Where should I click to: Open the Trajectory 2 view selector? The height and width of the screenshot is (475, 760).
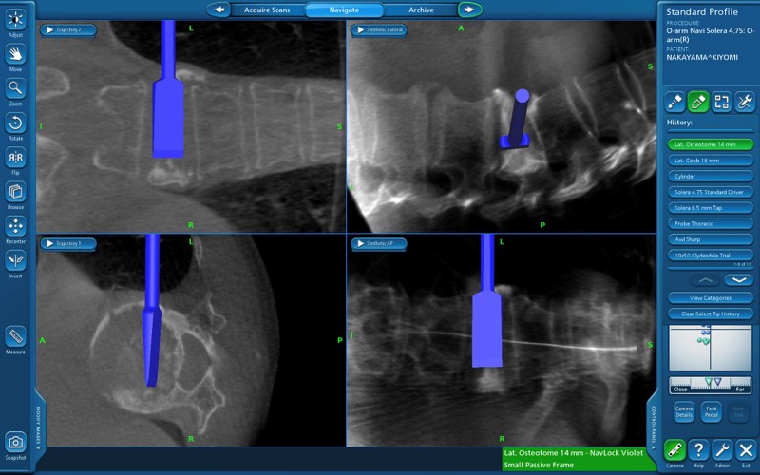pyautogui.click(x=67, y=30)
